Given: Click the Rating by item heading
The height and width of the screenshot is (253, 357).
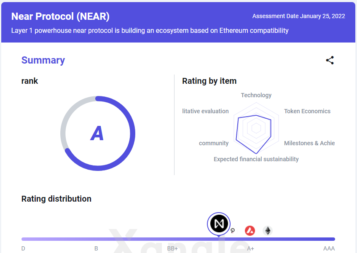Looking at the screenshot, I should (x=209, y=81).
